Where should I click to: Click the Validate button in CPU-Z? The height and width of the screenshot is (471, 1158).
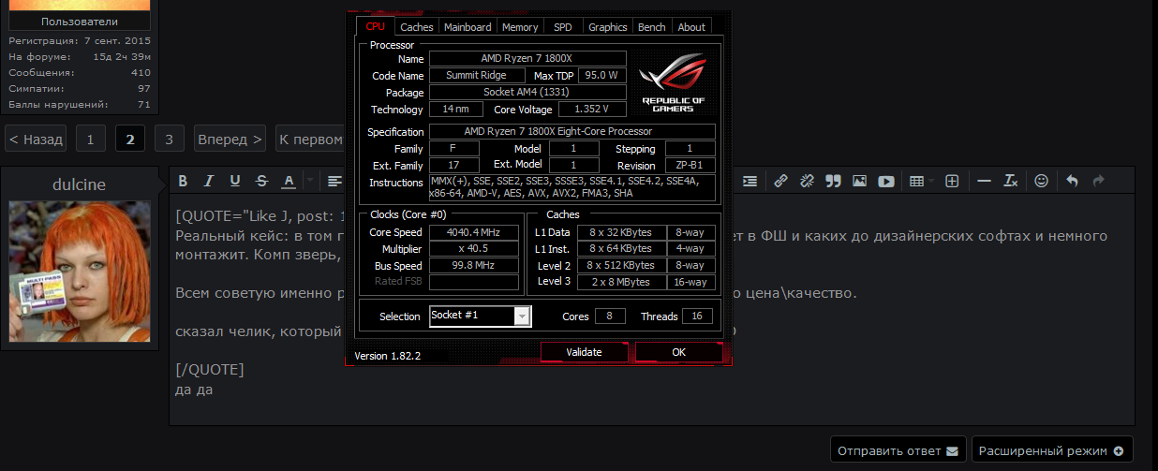click(x=585, y=352)
